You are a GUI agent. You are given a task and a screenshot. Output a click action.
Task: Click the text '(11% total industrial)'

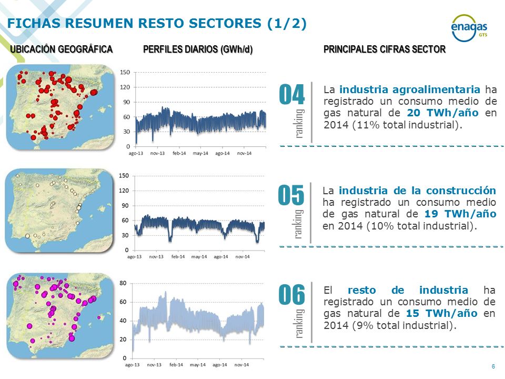[x=407, y=125]
